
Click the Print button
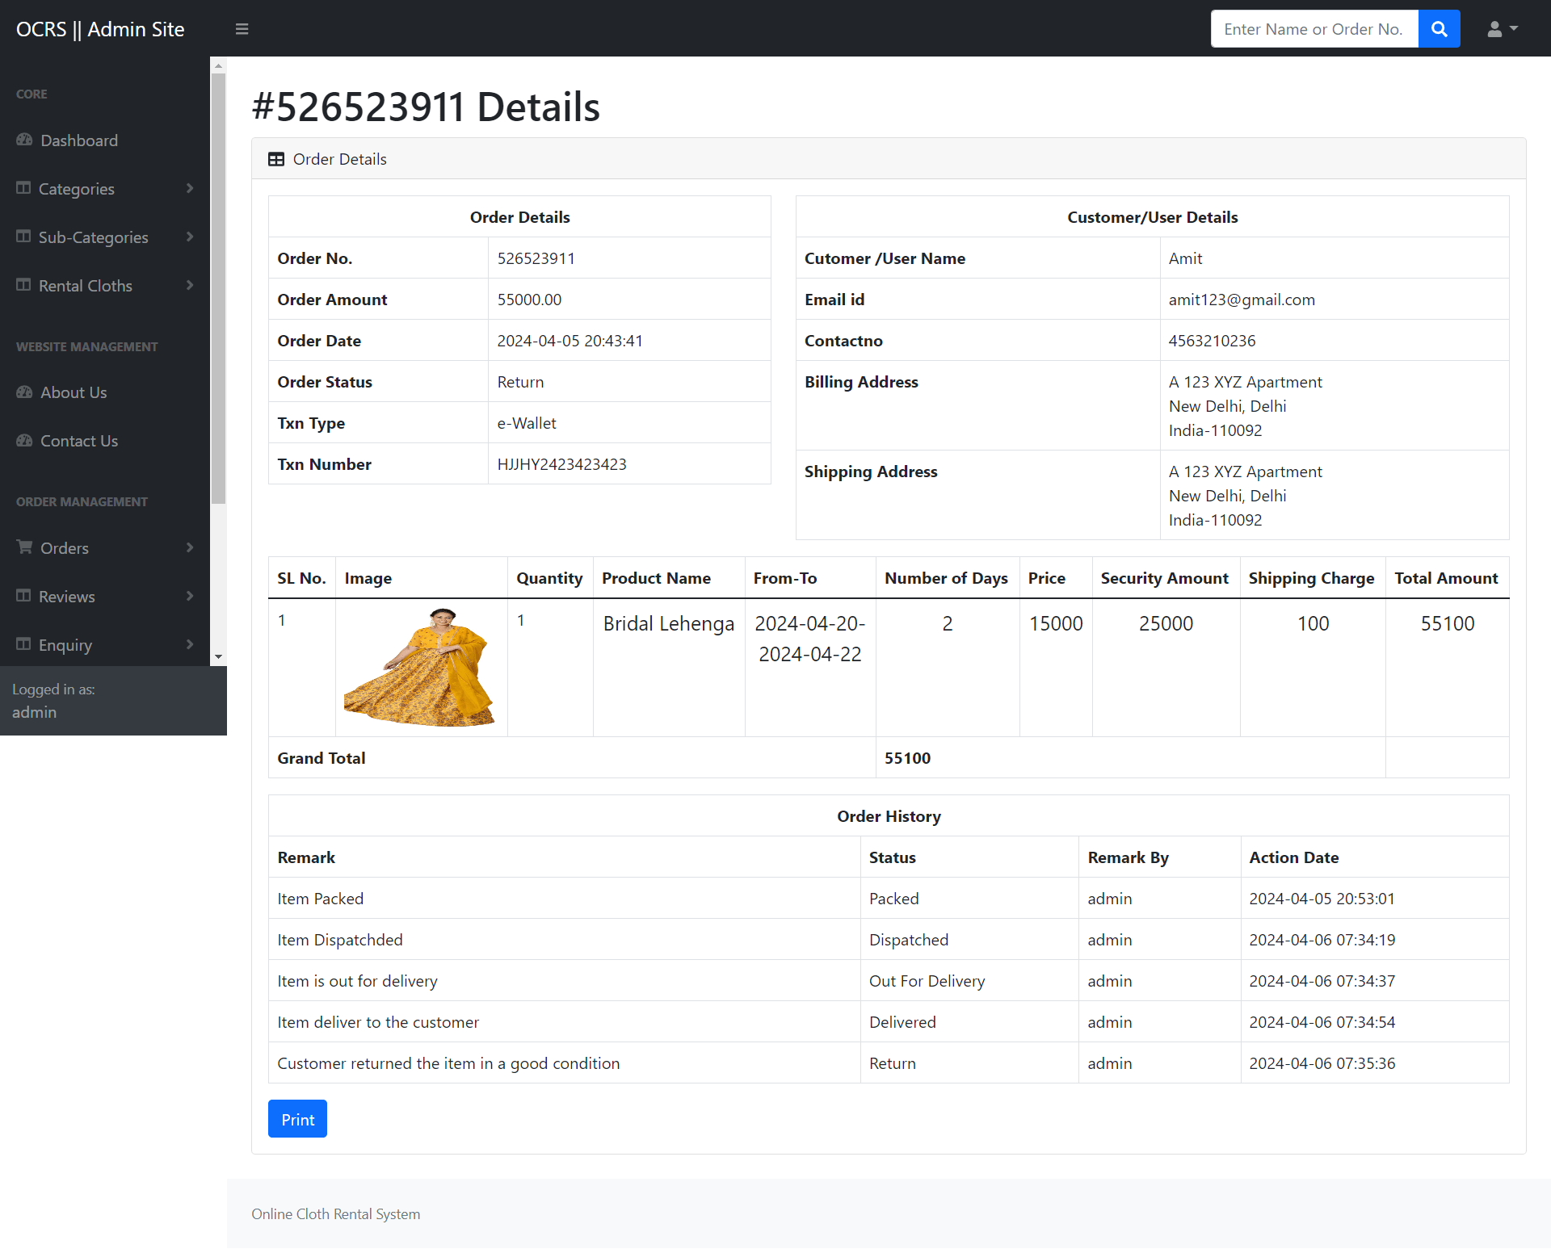point(297,1118)
